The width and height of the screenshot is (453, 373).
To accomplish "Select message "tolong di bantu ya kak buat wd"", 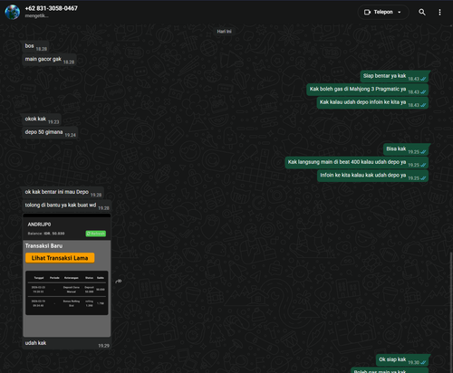I will click(x=67, y=206).
